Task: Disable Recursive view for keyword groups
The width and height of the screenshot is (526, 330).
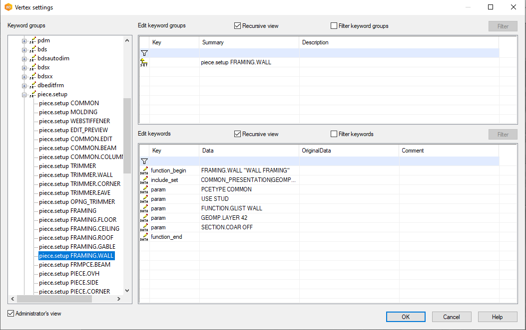Action: [x=238, y=26]
